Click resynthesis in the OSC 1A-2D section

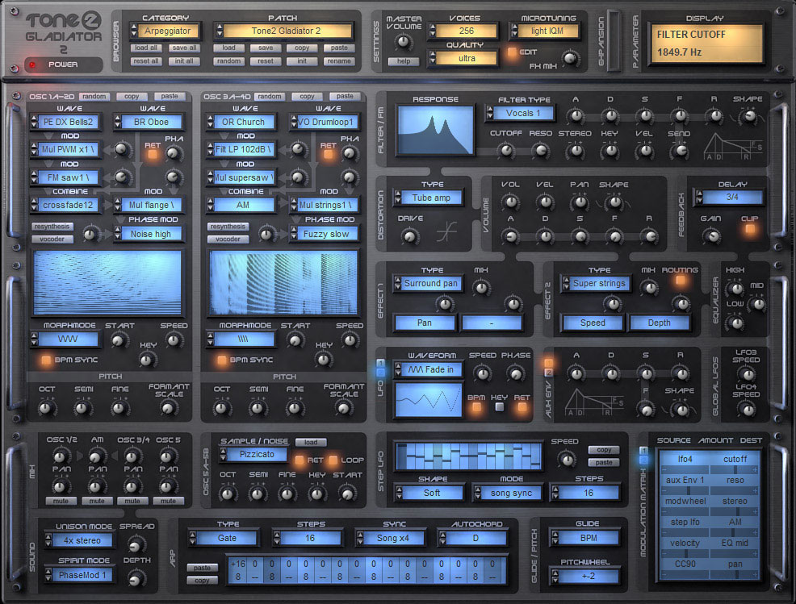pyautogui.click(x=52, y=226)
